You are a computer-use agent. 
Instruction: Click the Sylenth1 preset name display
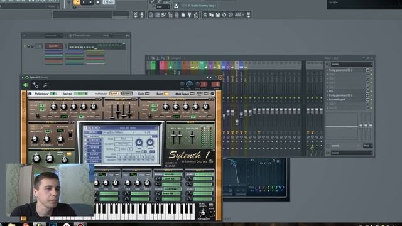(128, 128)
